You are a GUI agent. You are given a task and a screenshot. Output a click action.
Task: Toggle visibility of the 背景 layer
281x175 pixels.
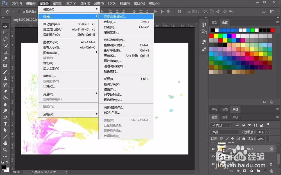click(x=213, y=164)
